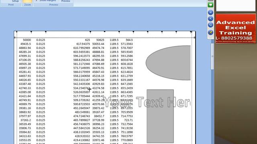Viewport: 257px width, 144px height.
Task: Click the cell value 45281.41
Action: (25, 72)
